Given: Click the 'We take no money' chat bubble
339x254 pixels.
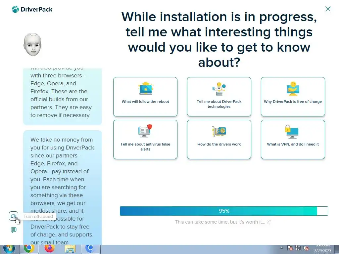Looking at the screenshot, I should (63, 187).
